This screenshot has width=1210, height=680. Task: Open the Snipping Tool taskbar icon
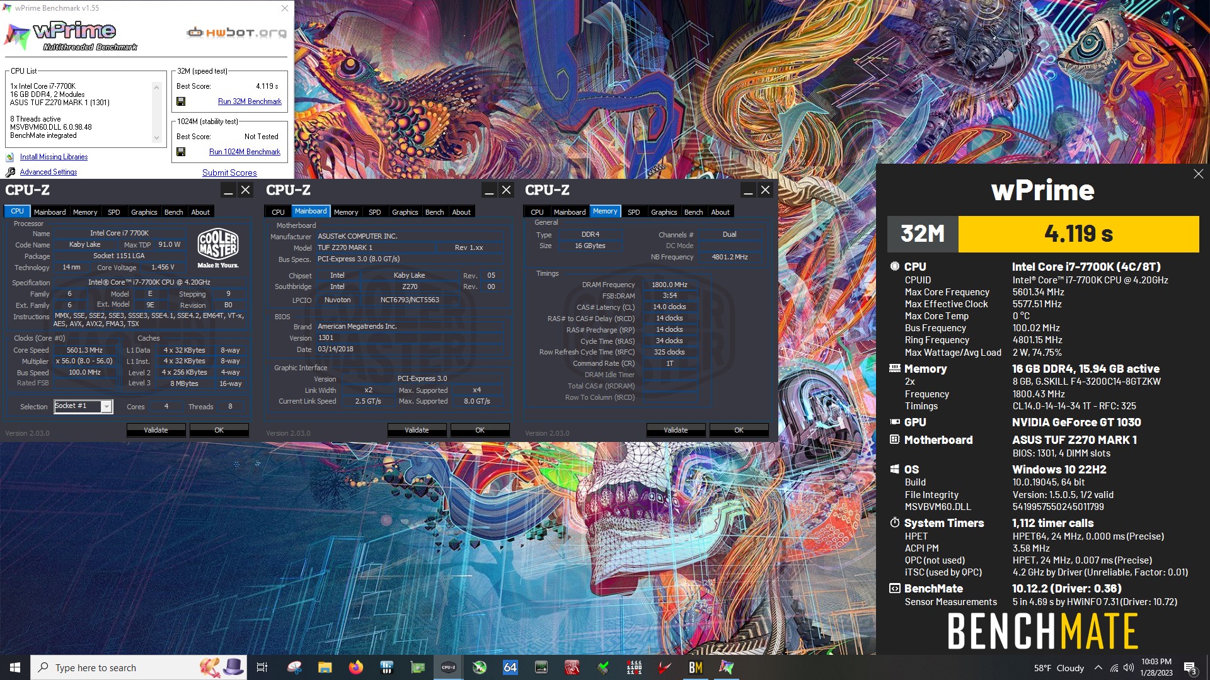click(x=294, y=667)
